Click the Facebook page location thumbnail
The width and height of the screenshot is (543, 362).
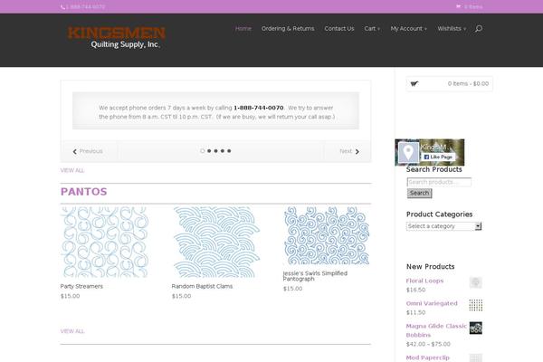(408, 152)
